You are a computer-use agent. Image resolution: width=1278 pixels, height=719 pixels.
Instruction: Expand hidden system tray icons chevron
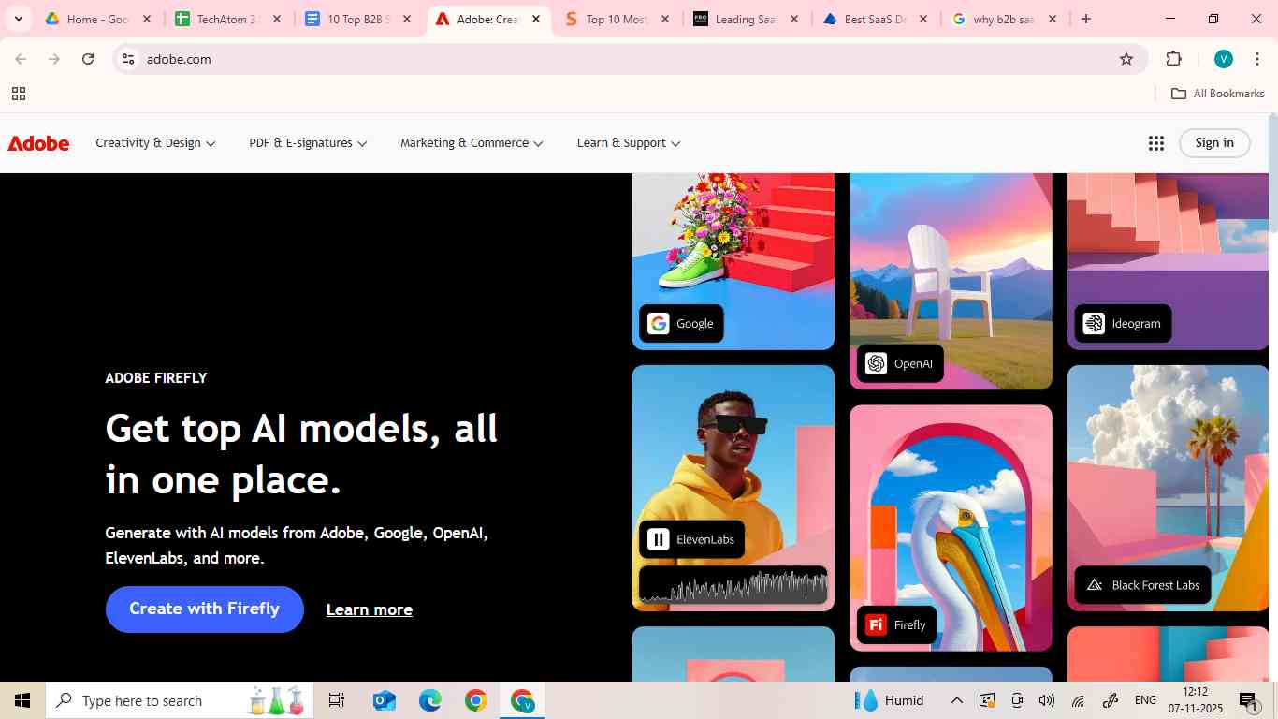(x=956, y=699)
